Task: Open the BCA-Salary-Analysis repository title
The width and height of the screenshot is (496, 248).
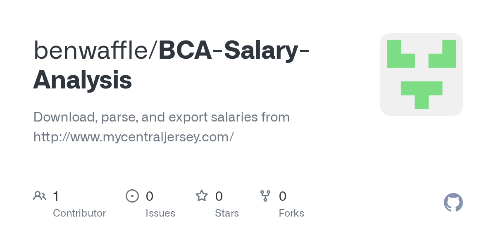Action: tap(172, 65)
